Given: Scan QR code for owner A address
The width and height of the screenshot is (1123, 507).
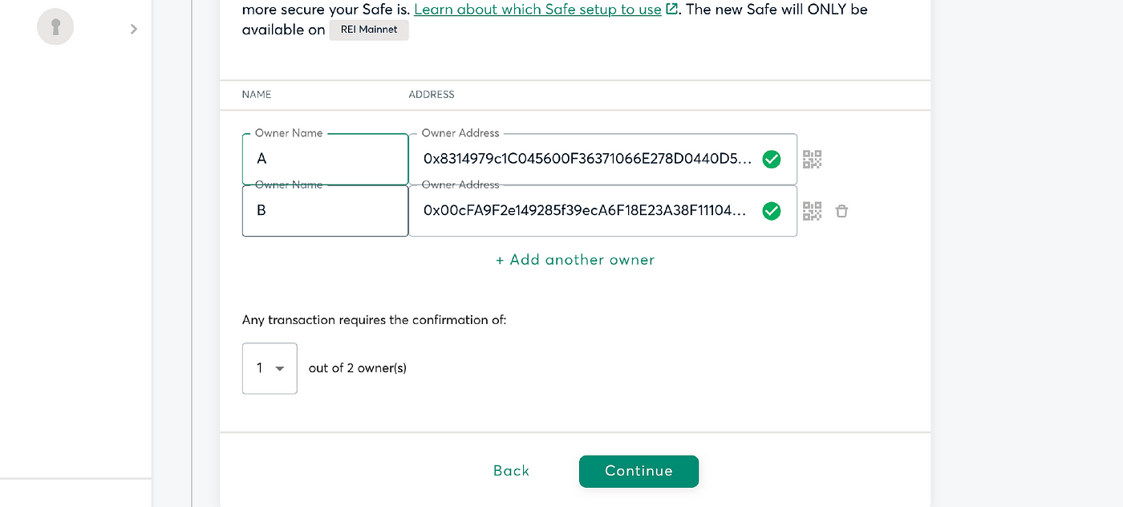Looking at the screenshot, I should click(812, 160).
